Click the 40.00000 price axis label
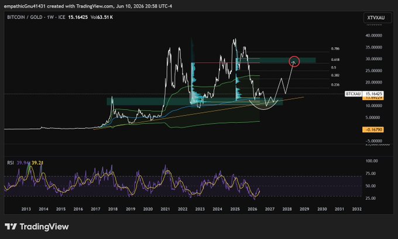 (x=373, y=36)
